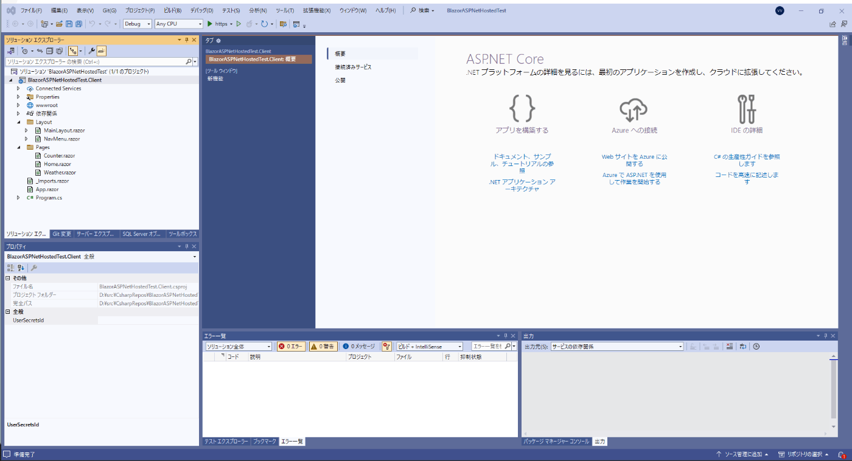Toggle the 0 警告 warnings filter
The height and width of the screenshot is (461, 852).
(323, 346)
